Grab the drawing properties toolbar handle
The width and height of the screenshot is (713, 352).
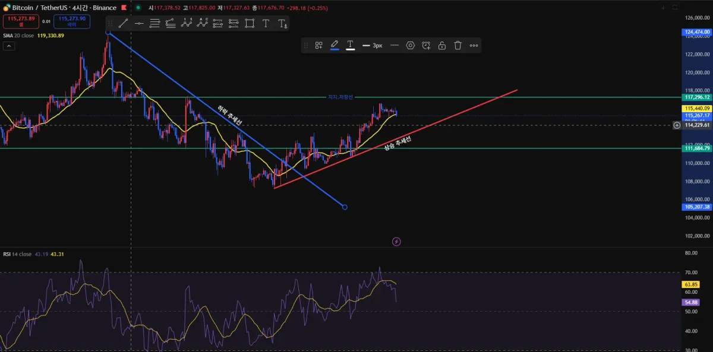(x=305, y=45)
